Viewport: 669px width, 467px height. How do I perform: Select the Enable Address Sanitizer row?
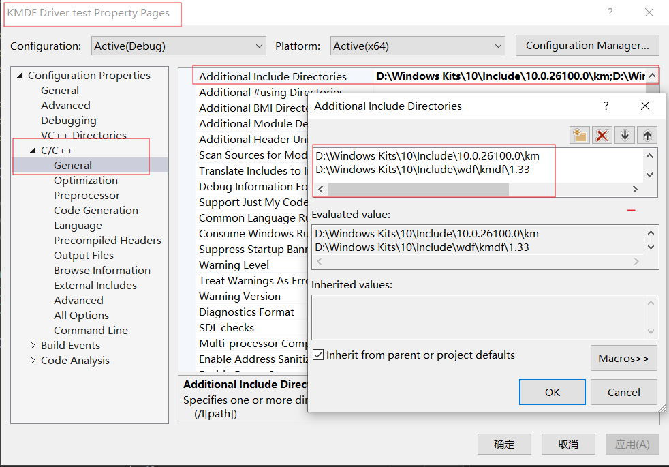[253, 359]
